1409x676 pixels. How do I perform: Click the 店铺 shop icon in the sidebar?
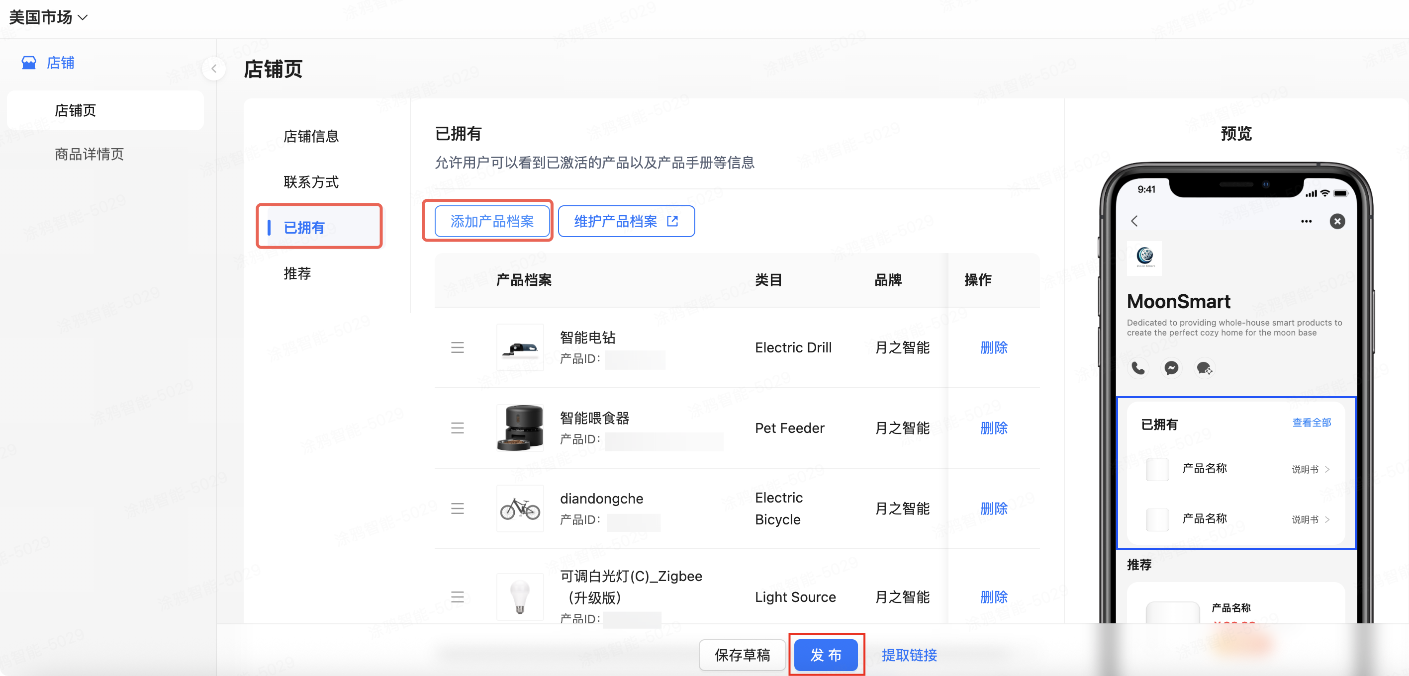28,62
